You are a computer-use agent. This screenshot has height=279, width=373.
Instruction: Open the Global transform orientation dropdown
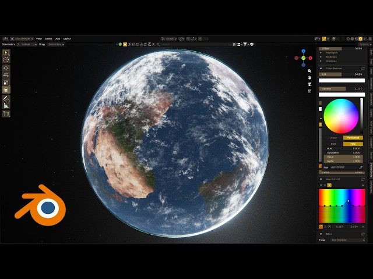click(169, 39)
